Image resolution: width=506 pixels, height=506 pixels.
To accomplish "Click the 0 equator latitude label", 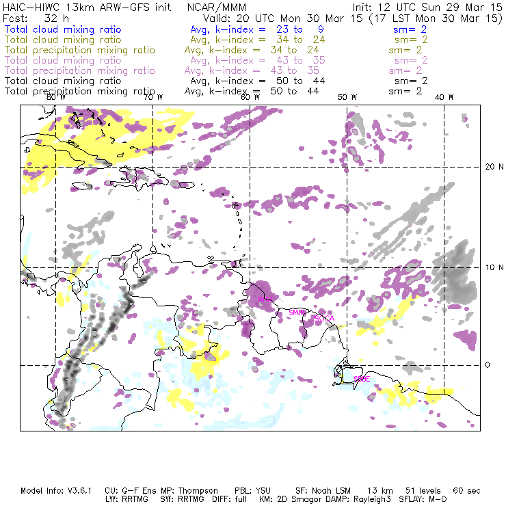I will click(x=488, y=365).
